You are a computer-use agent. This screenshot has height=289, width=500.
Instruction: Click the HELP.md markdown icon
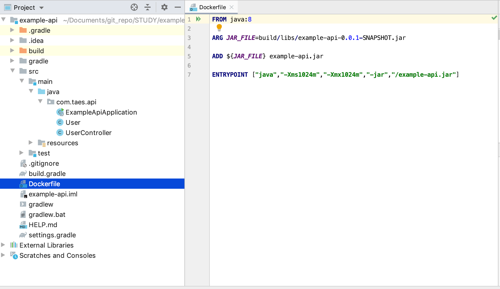pos(23,225)
